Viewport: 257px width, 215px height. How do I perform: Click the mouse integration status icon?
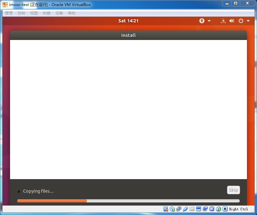point(219,209)
